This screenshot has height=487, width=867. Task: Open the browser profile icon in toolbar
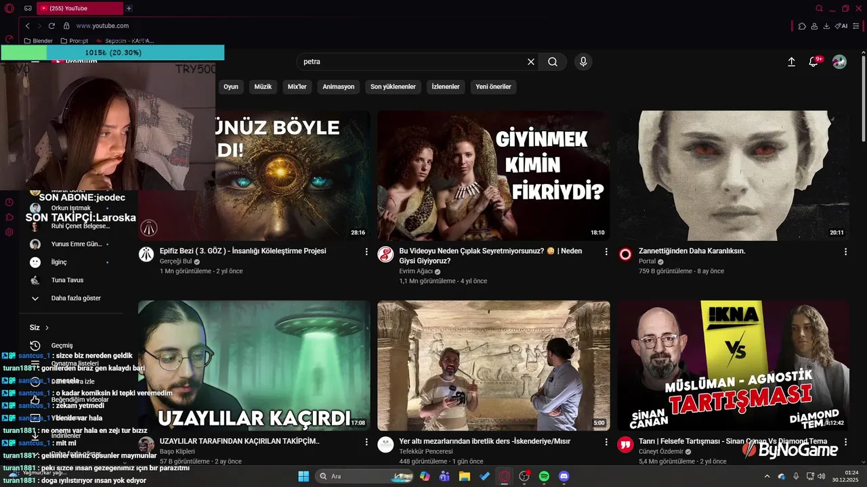tap(815, 26)
